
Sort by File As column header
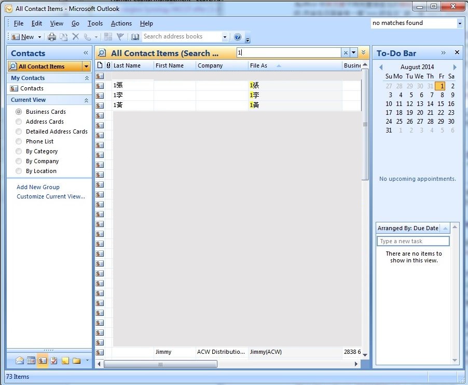(295, 65)
